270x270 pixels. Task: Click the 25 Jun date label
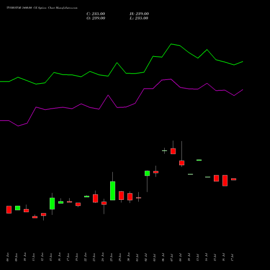click(x=111, y=257)
